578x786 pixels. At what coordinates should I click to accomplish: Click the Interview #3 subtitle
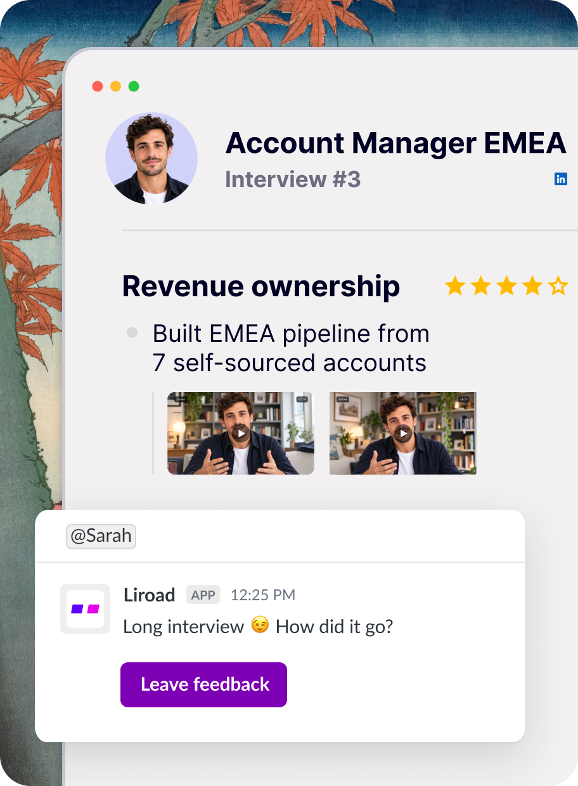(293, 180)
